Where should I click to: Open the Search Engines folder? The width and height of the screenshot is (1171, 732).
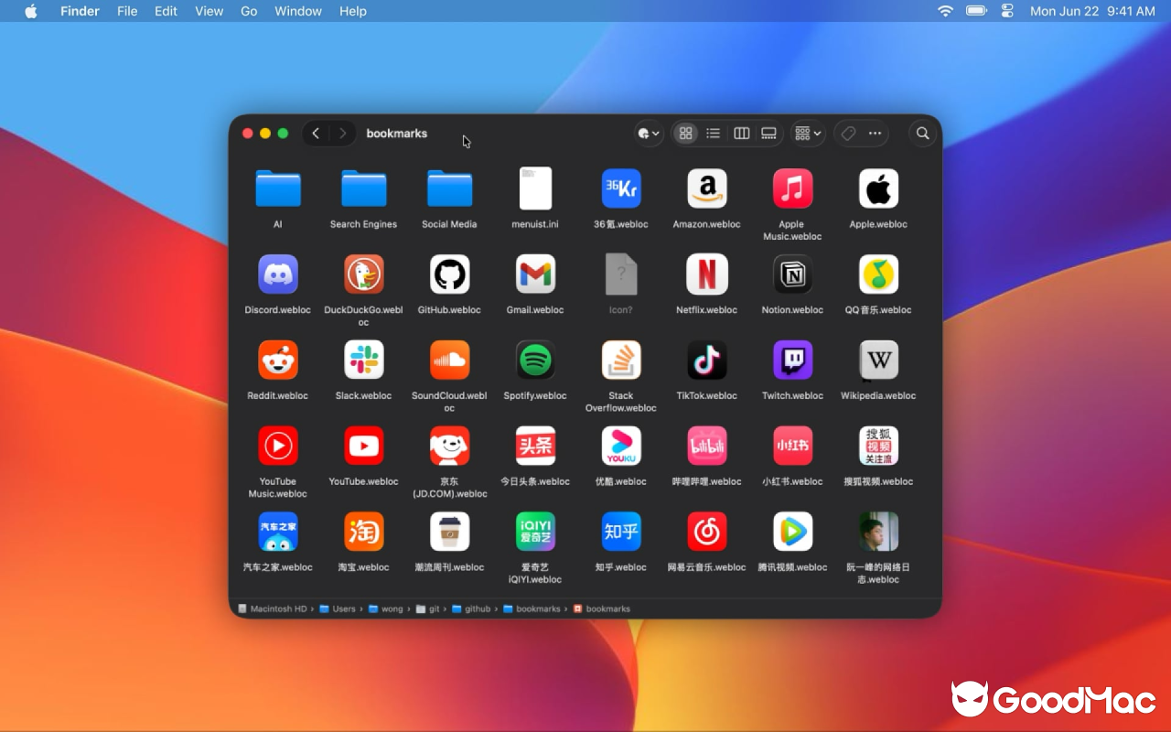point(364,188)
